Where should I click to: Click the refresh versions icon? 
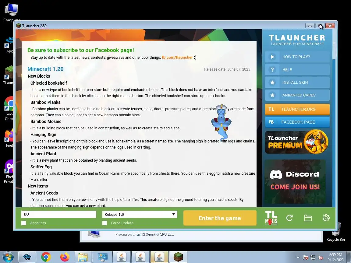tap(289, 218)
